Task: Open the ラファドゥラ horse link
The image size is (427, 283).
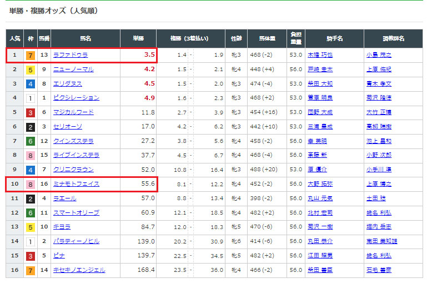Action: [70, 55]
